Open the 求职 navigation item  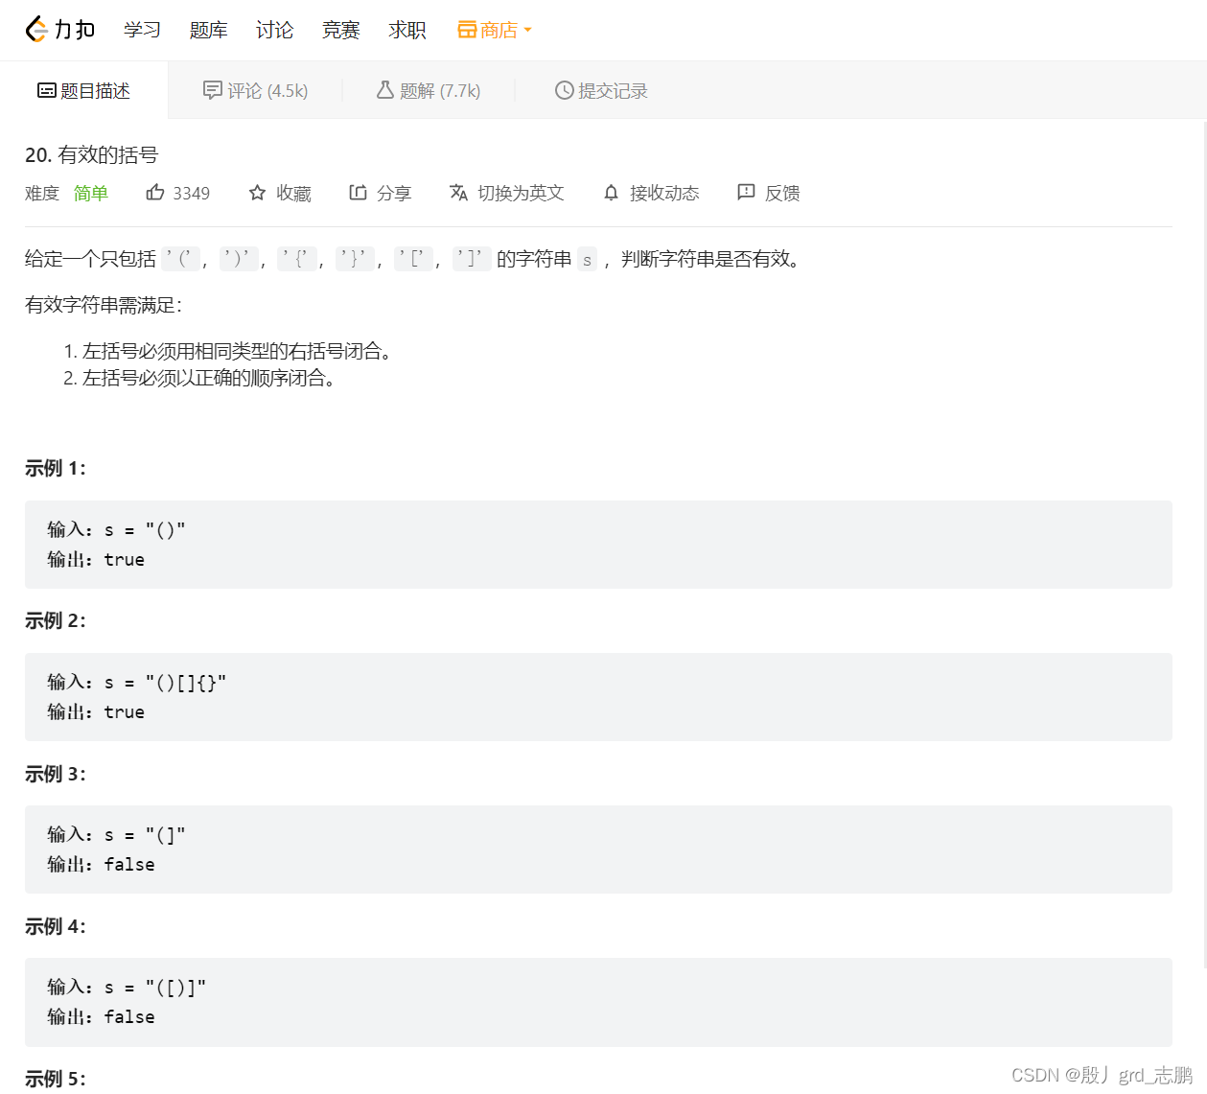[x=407, y=30]
